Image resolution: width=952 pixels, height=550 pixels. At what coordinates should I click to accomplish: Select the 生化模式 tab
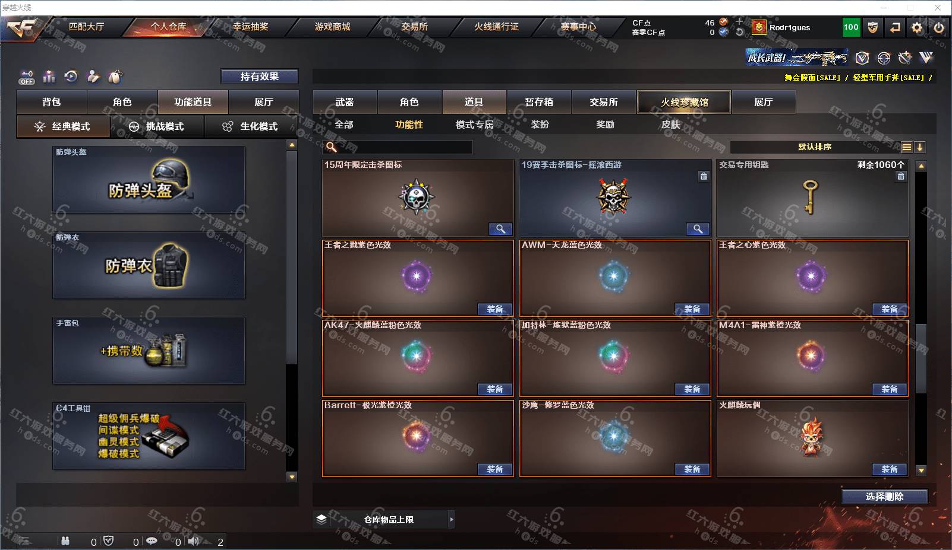coord(250,126)
